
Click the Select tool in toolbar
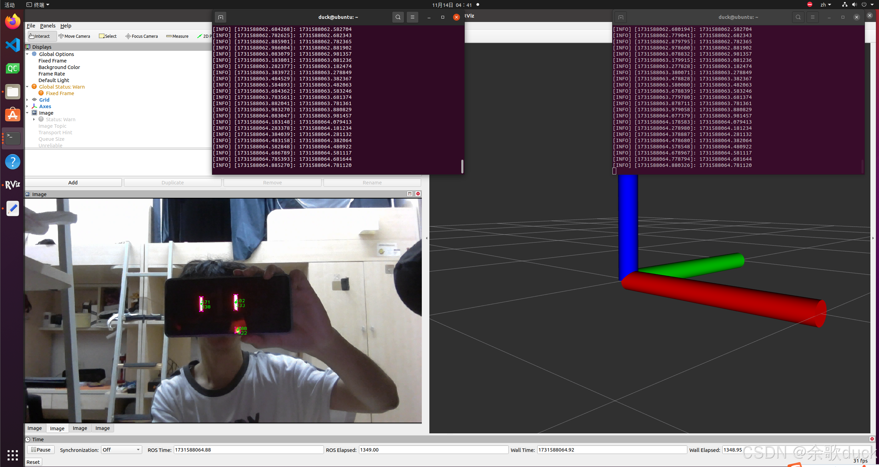click(108, 36)
